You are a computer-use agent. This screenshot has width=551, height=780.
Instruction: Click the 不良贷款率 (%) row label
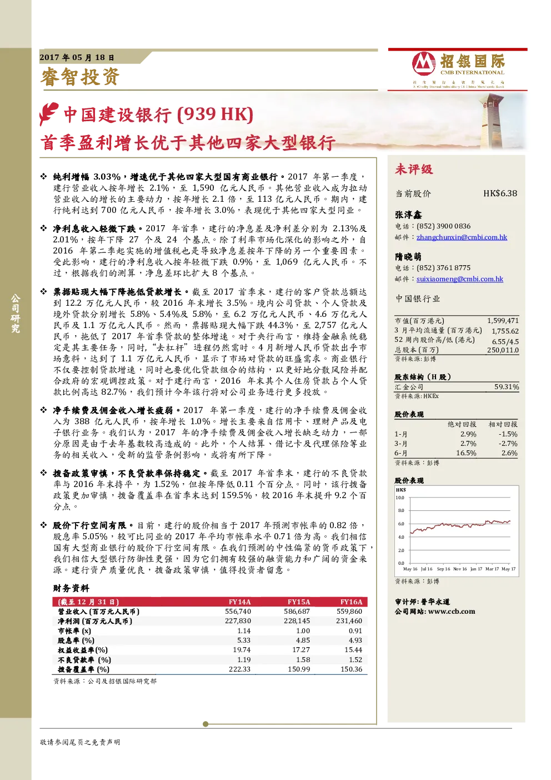point(84,660)
